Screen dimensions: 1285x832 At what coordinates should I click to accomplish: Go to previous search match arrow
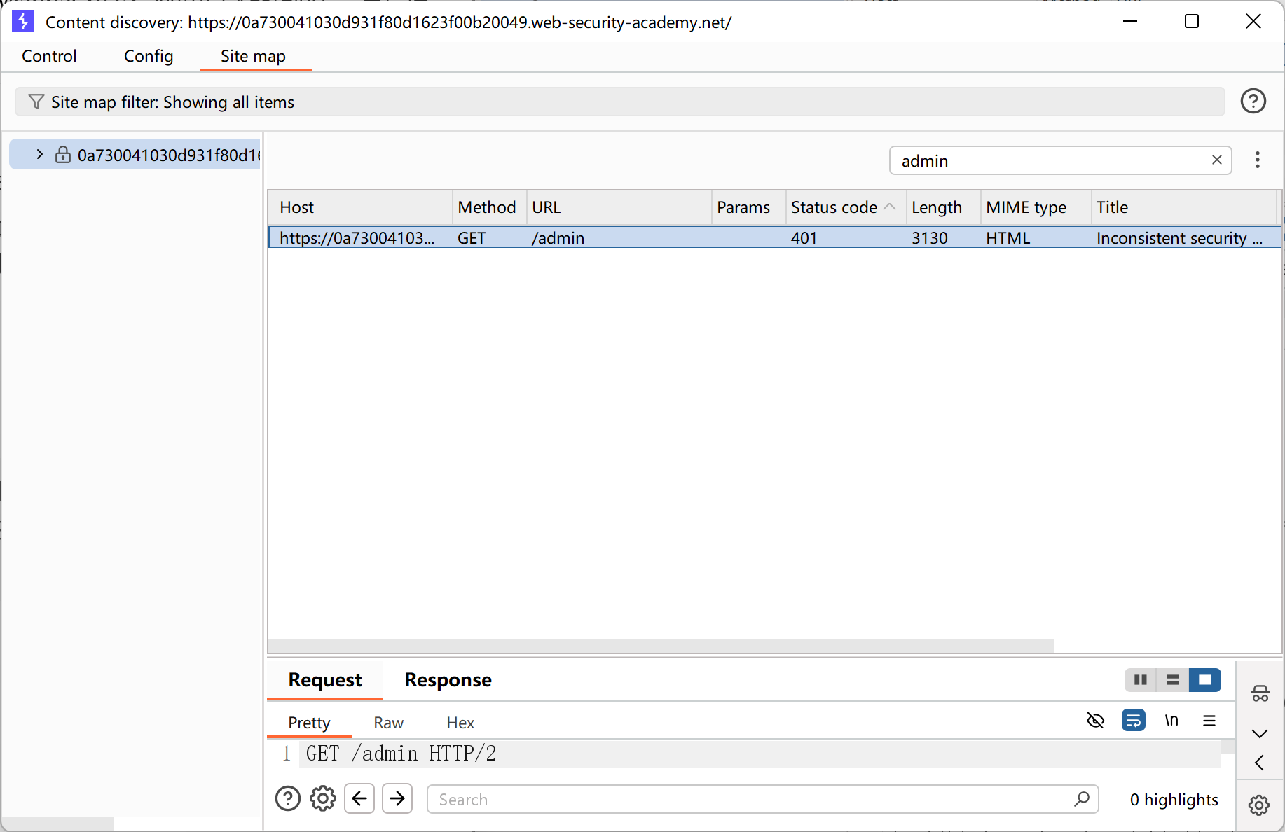(359, 798)
